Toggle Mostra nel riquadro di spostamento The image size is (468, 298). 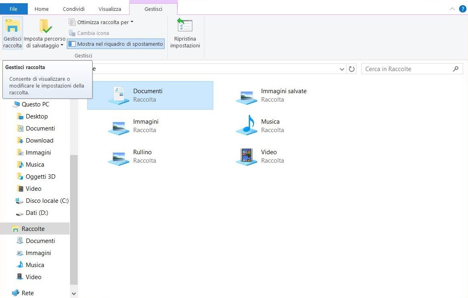pyautogui.click(x=115, y=44)
